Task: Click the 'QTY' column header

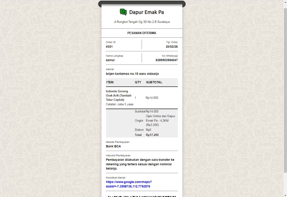Action: point(138,82)
